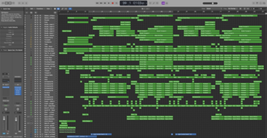Open Smart Controls from the control bar
The height and width of the screenshot is (138, 267).
(x=19, y=3)
